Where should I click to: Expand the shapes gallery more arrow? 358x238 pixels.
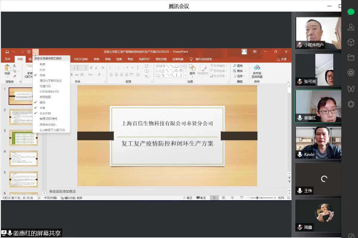tap(185, 76)
